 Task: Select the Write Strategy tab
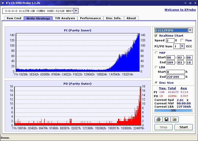[38, 18]
